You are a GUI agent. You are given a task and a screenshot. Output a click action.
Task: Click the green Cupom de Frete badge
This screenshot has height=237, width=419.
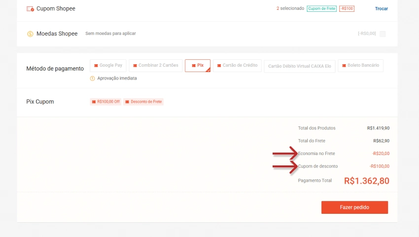coord(321,8)
